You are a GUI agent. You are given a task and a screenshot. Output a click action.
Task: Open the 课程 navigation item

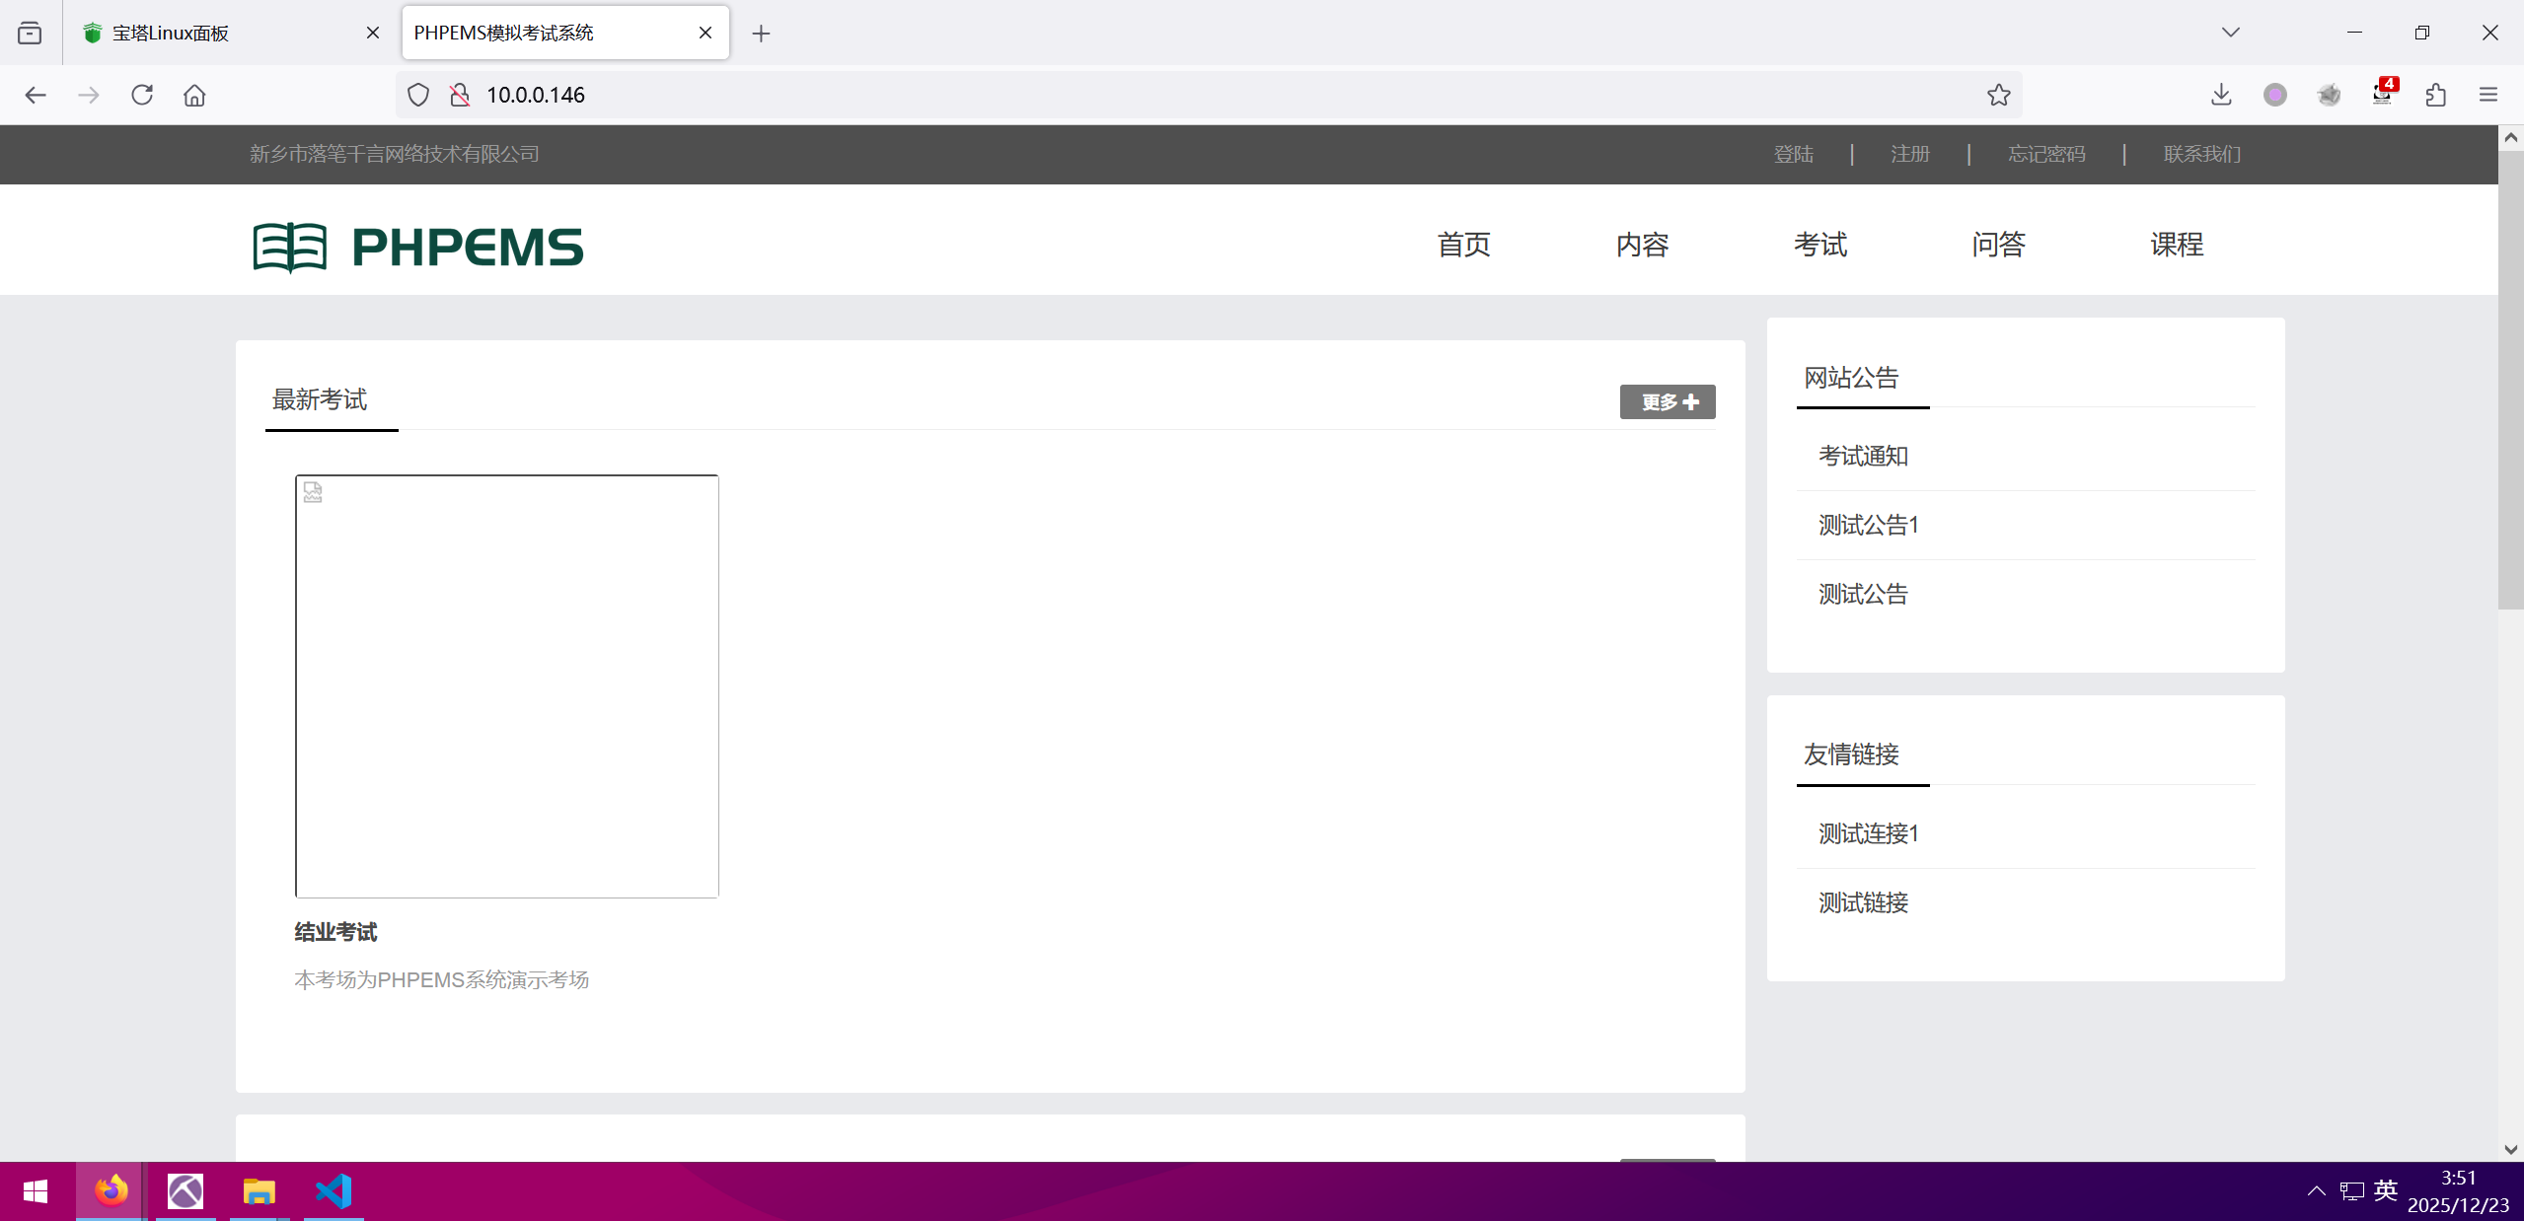pyautogui.click(x=2177, y=245)
